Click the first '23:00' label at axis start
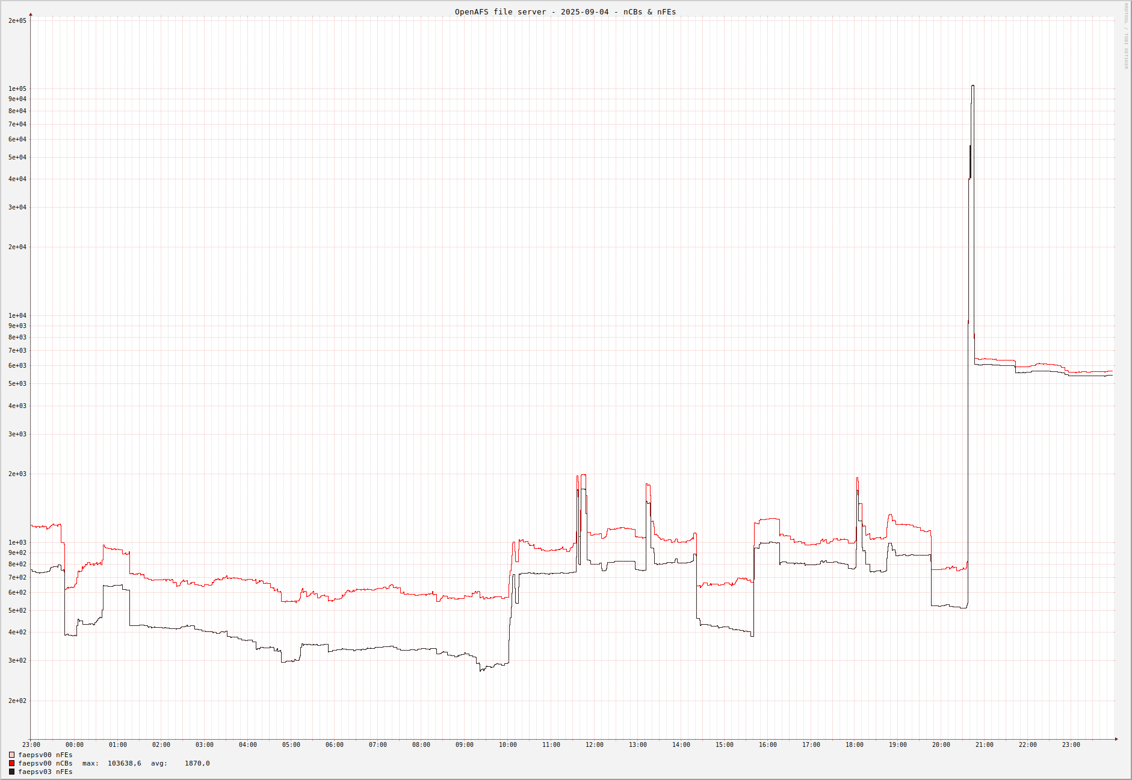This screenshot has width=1132, height=780. click(31, 744)
